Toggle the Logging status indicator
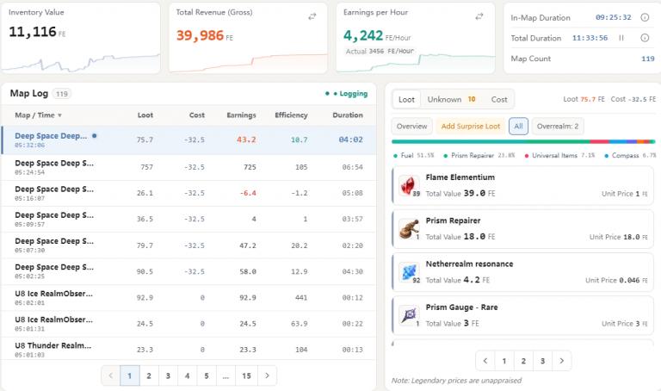 pyautogui.click(x=347, y=94)
